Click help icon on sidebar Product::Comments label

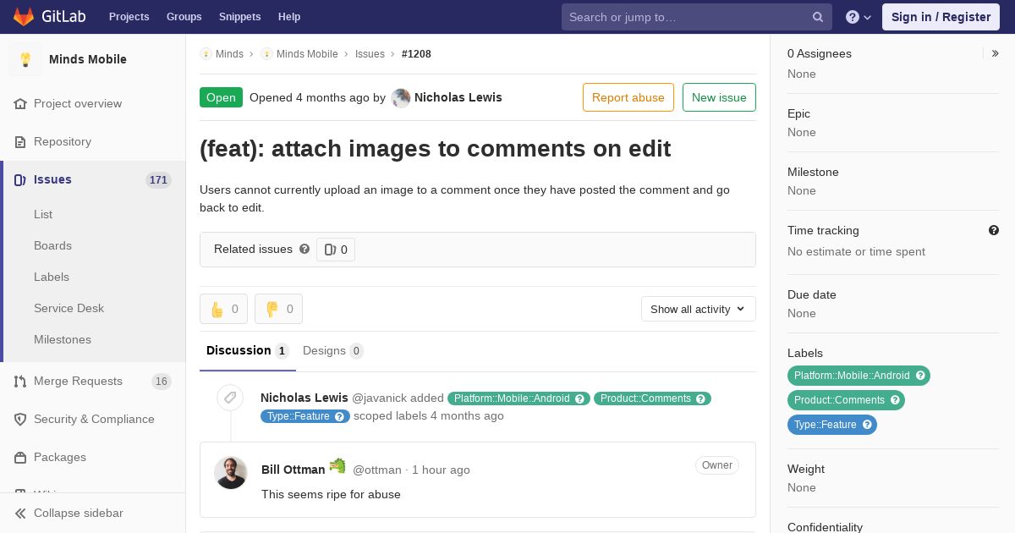click(895, 400)
